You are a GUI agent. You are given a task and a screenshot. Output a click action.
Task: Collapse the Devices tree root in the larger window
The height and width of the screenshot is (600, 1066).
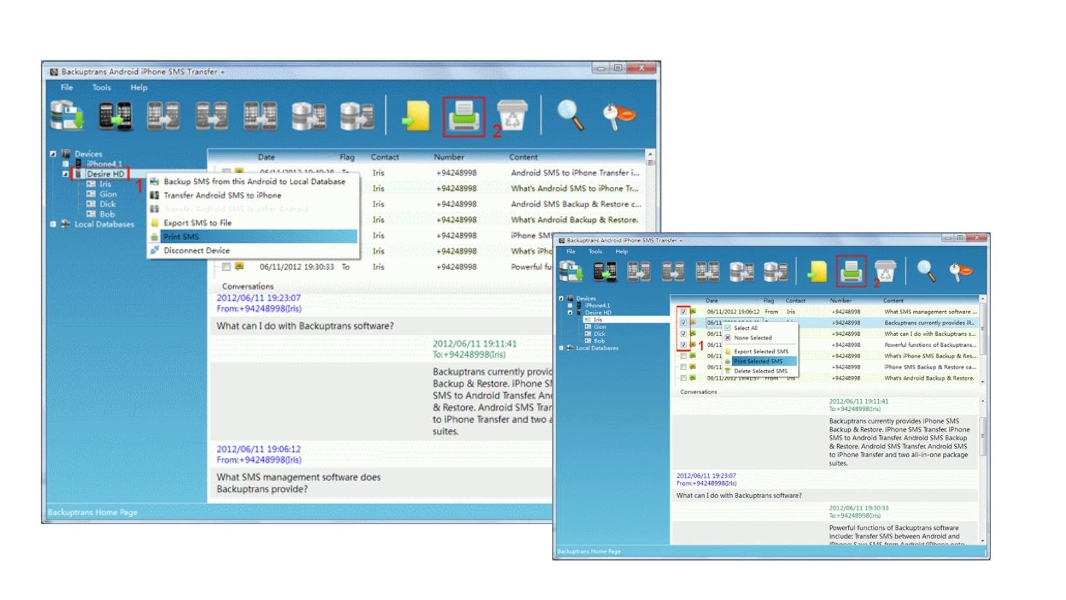(x=53, y=154)
